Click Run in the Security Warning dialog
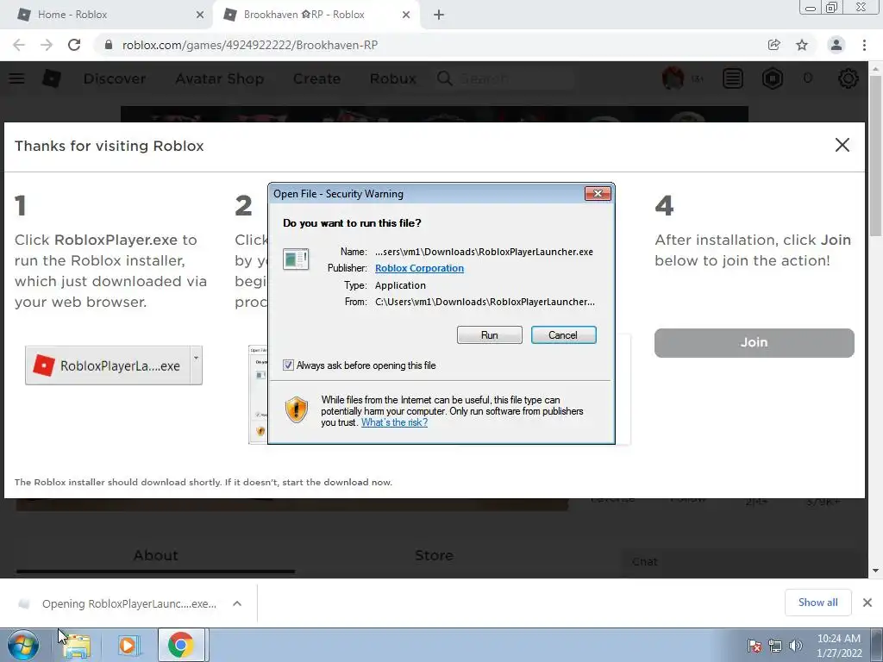883x662 pixels. pos(490,335)
